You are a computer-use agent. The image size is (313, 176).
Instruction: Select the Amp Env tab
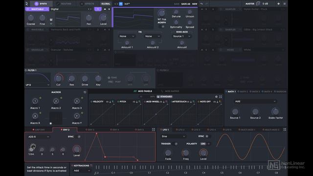[39, 130]
